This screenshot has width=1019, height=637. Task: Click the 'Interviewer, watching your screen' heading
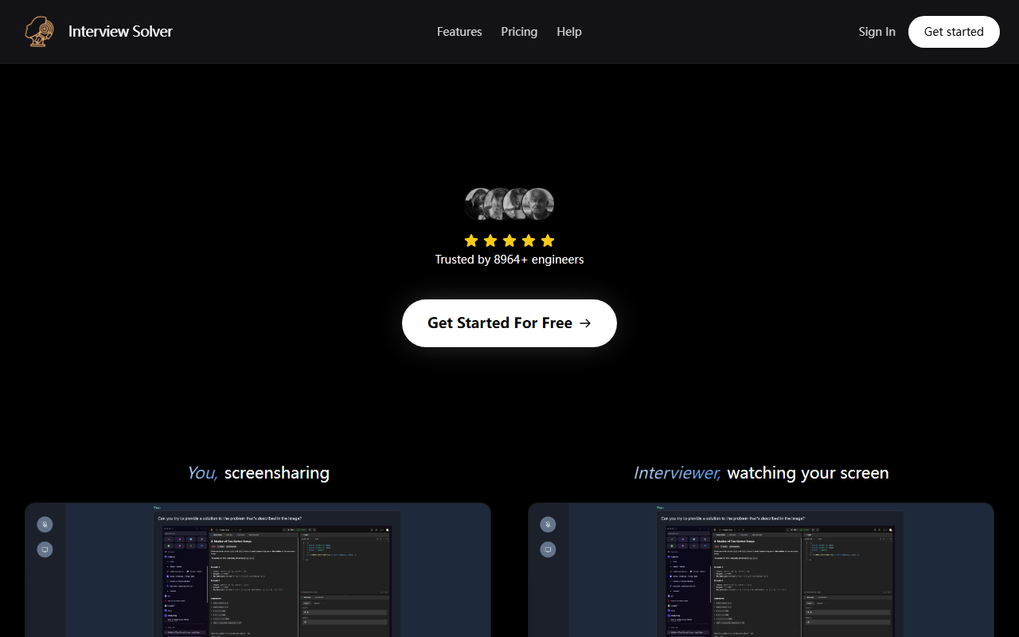761,473
